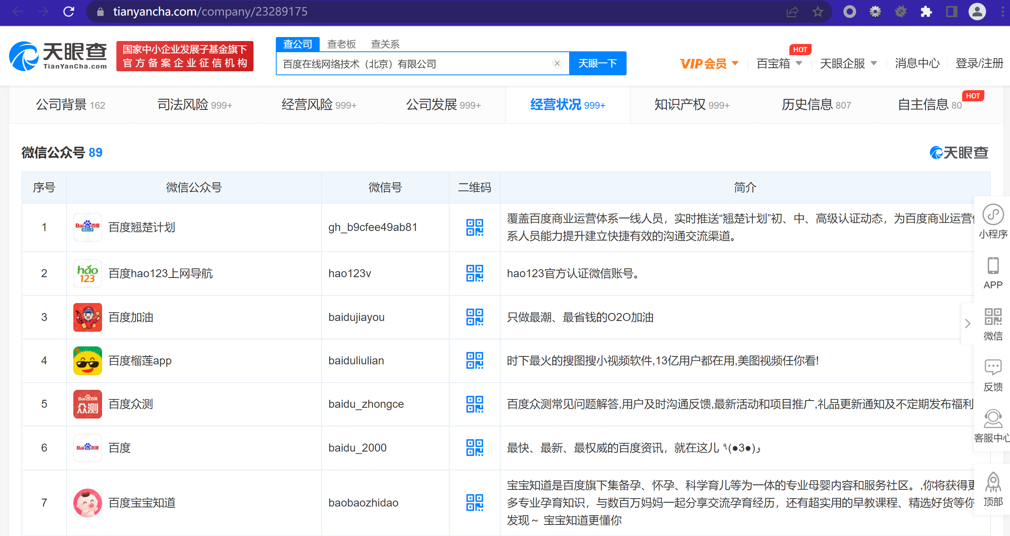Open QR code for 百度加油

475,317
